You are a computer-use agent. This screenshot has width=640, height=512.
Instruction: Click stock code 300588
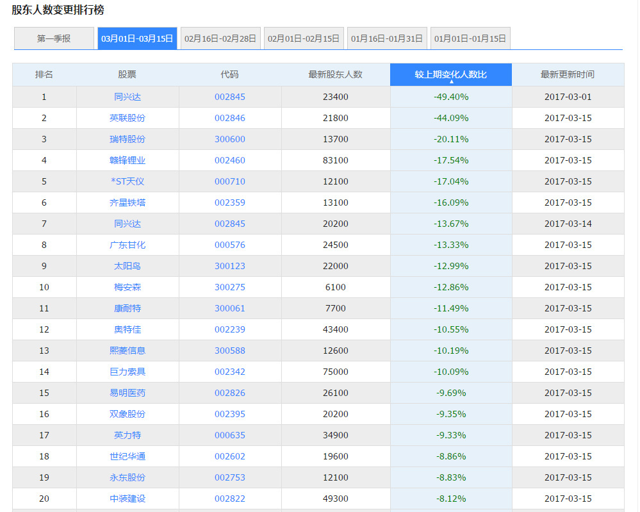(230, 351)
